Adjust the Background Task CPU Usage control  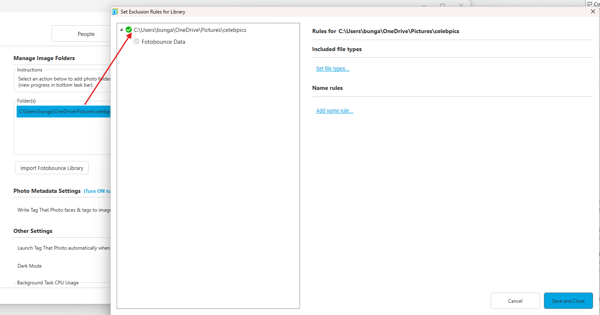pos(48,282)
